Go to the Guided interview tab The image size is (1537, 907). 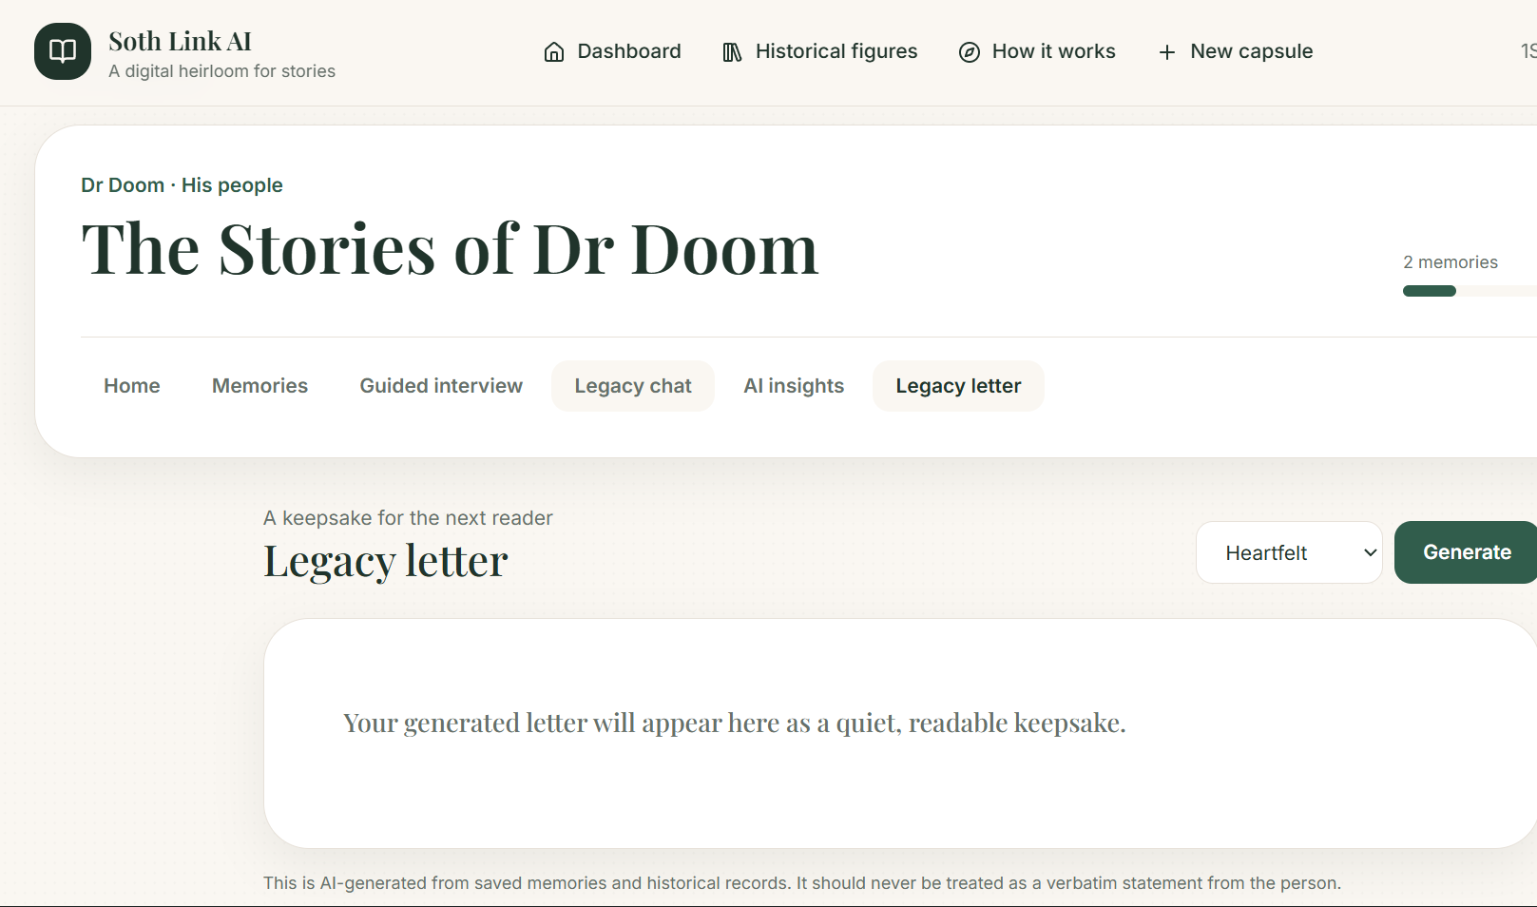coord(441,386)
